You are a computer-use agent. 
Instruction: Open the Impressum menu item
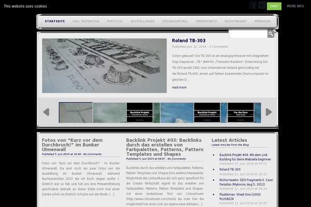pyautogui.click(x=262, y=21)
